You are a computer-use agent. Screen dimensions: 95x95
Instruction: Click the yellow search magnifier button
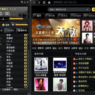click(94, 9)
